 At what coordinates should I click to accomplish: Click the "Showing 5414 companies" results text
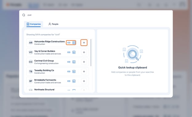(43, 35)
